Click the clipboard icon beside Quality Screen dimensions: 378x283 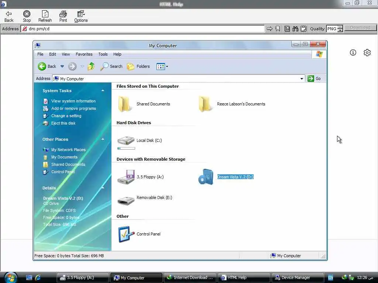(303, 29)
